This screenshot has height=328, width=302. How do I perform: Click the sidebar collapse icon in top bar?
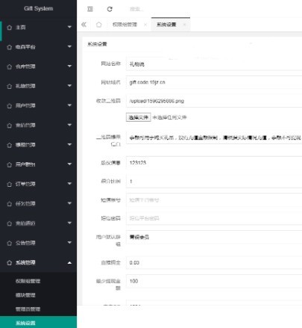coord(90,9)
